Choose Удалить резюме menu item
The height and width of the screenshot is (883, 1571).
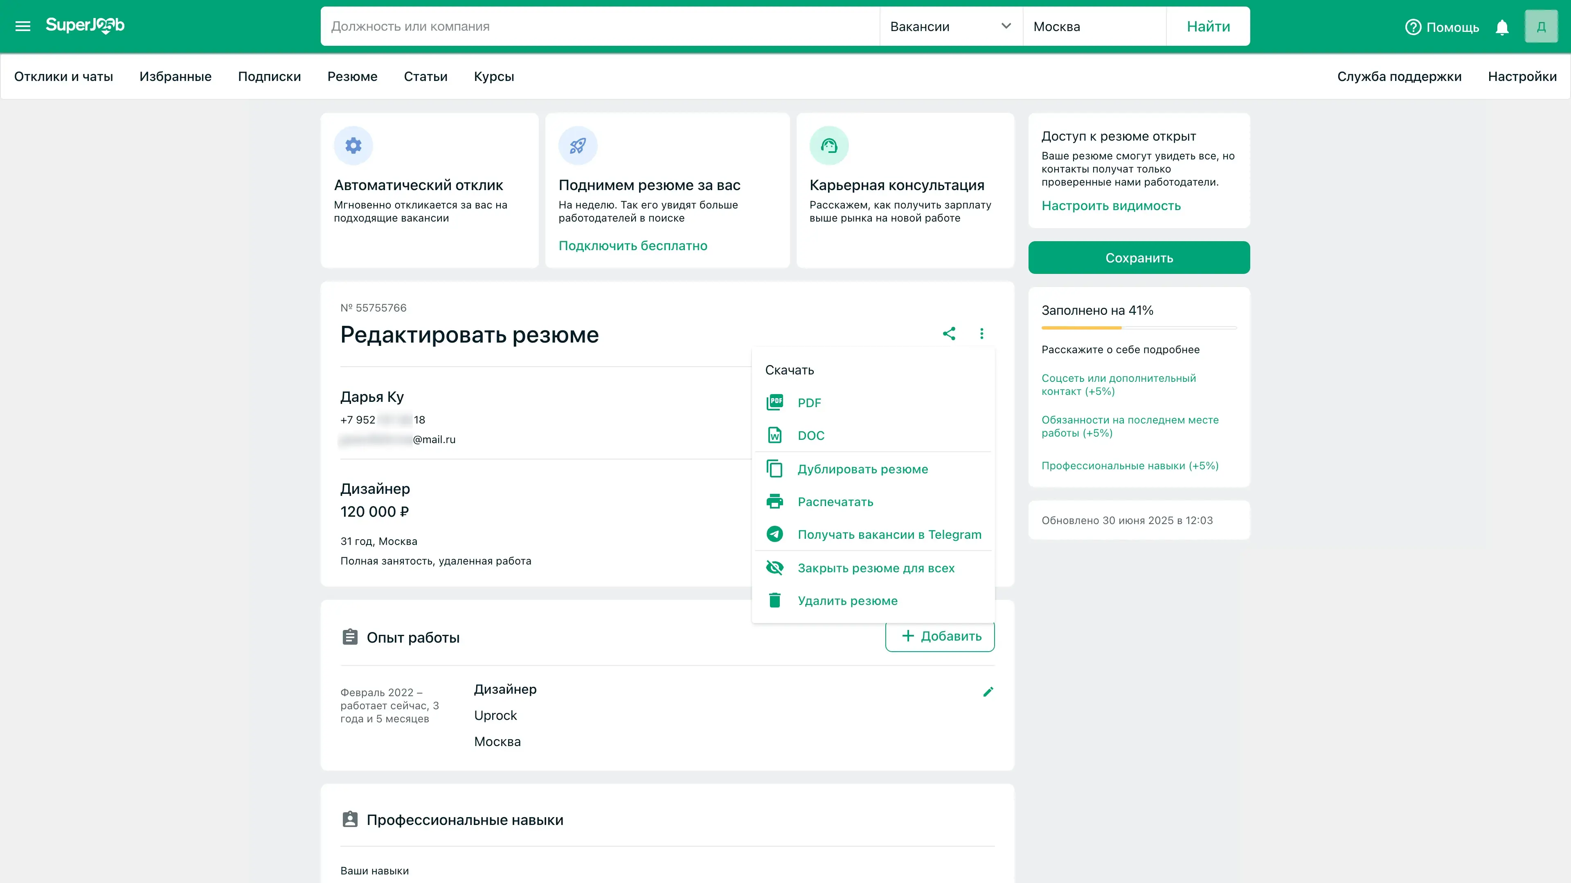click(x=847, y=601)
